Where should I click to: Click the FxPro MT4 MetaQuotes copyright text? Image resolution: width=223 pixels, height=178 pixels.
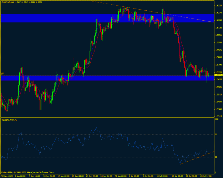(28, 172)
